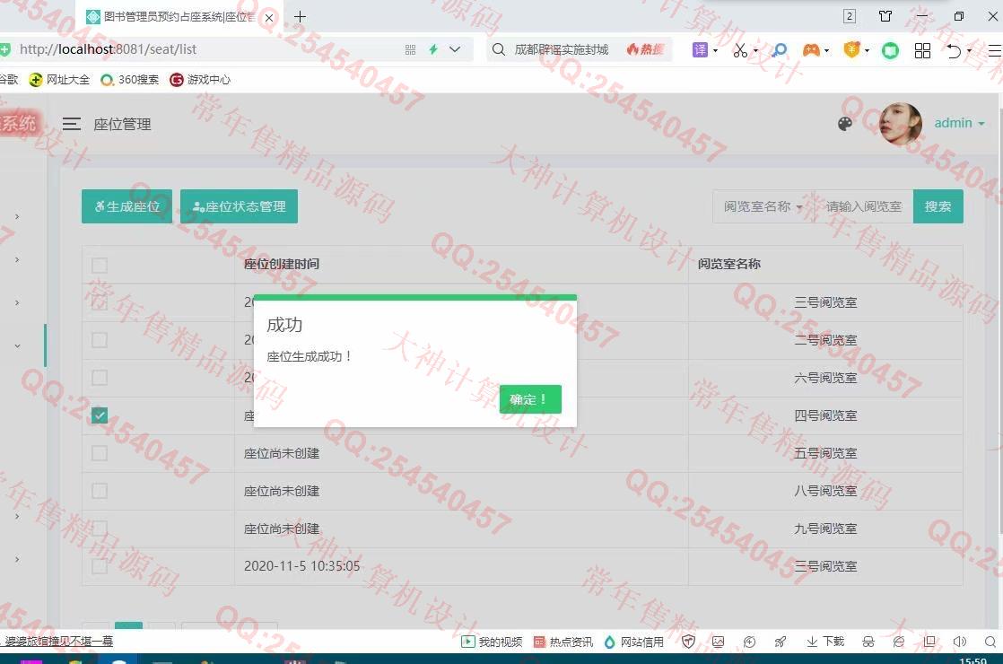Open the 360搜索 bookmark
1003x664 pixels.
[x=130, y=79]
